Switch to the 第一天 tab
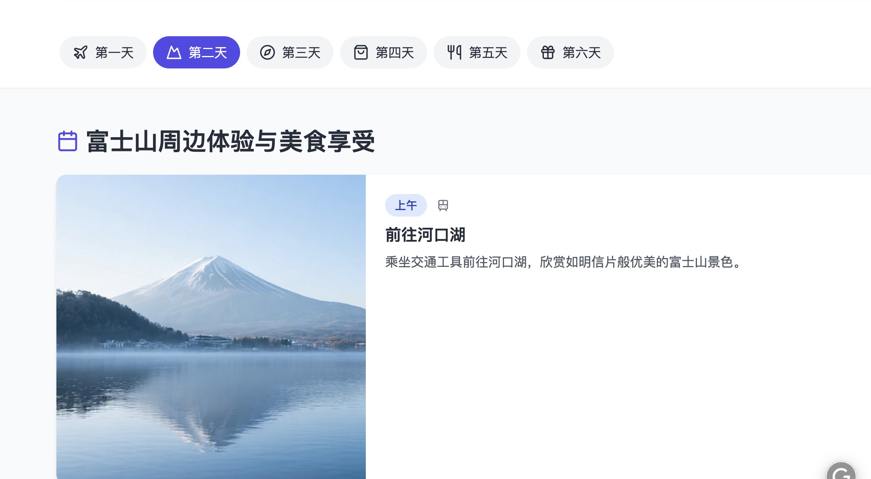Viewport: 871px width, 479px height. tap(103, 52)
